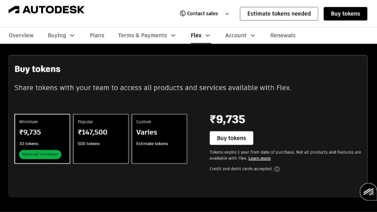Open the Learn more link
Image resolution: width=377 pixels, height=212 pixels.
259,158
